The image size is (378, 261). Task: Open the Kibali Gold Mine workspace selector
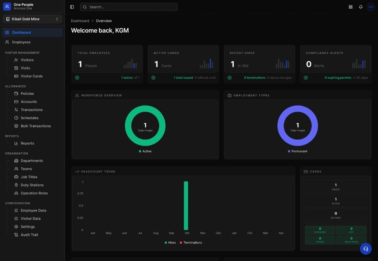[x=32, y=18]
